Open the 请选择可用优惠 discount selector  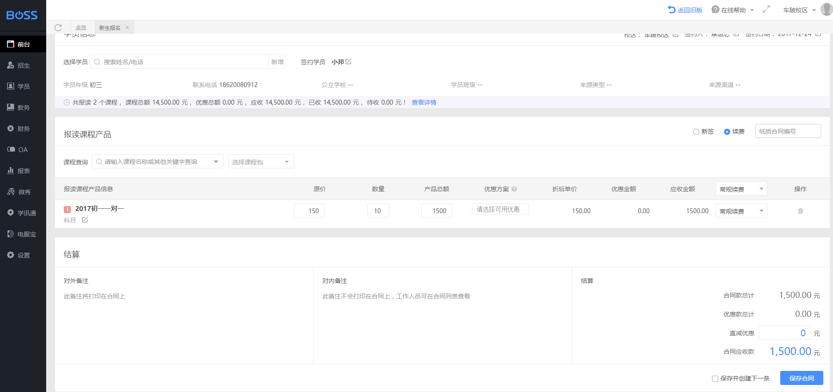click(x=501, y=209)
